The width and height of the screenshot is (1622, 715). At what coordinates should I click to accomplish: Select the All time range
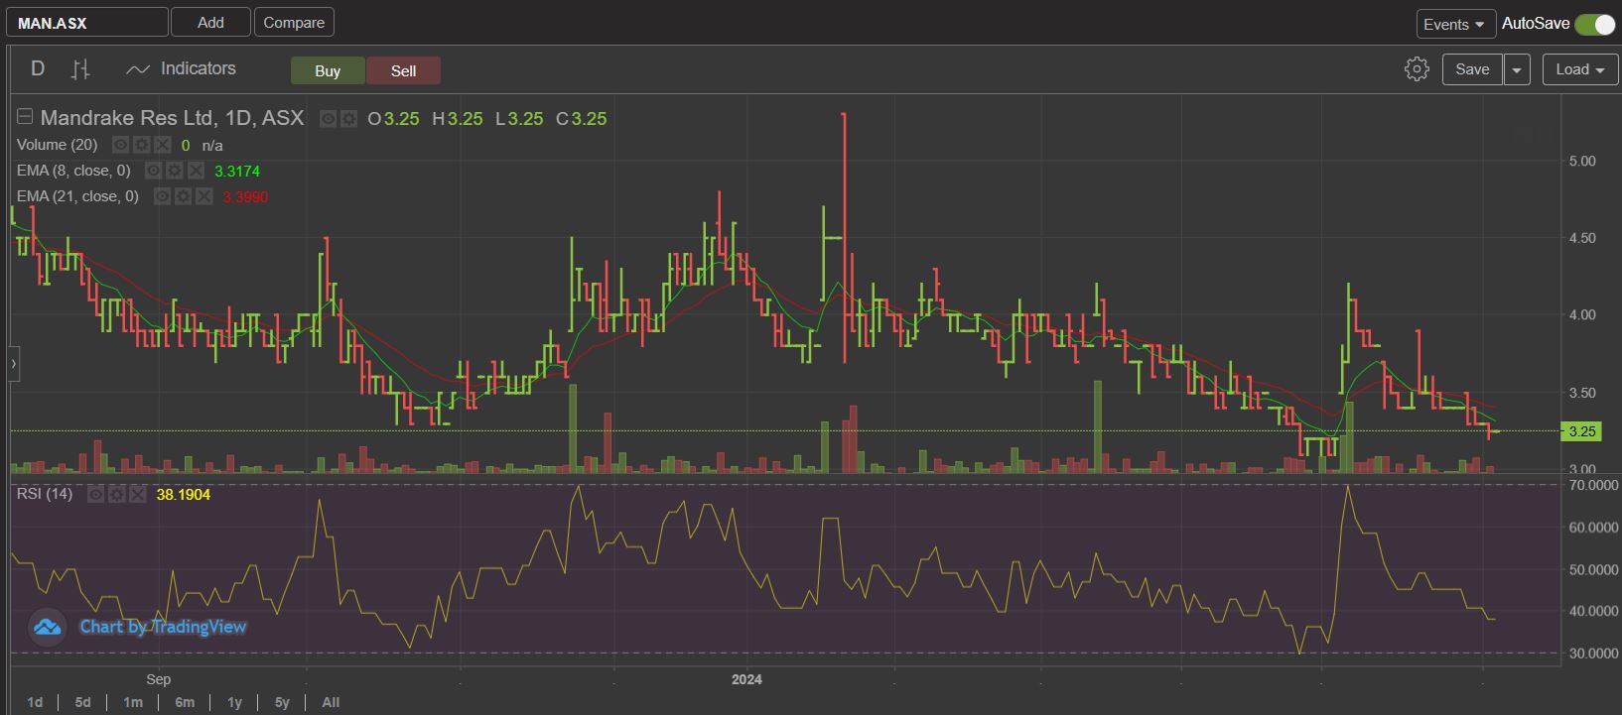coord(331,702)
